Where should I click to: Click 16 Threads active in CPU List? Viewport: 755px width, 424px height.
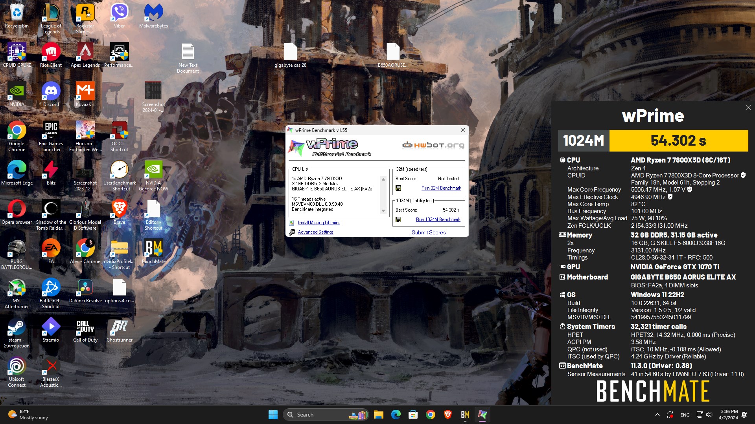pos(309,199)
